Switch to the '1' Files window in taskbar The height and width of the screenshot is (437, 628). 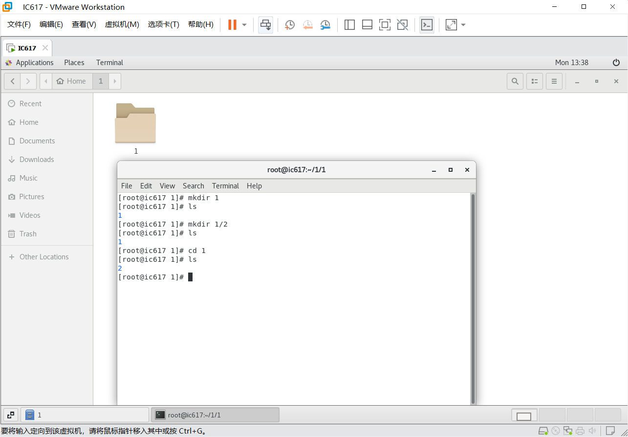pos(85,415)
